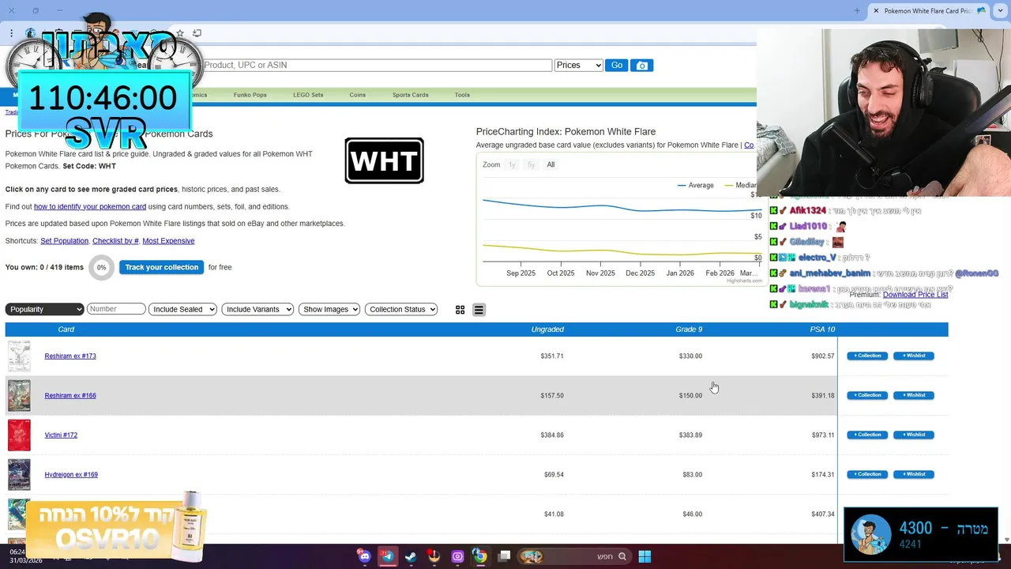
Task: Open Hydreigon ex #169 card thumbnail
Action: [x=19, y=474]
